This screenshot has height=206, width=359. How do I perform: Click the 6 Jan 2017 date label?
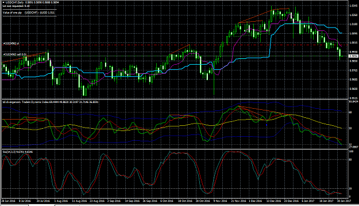308,201
